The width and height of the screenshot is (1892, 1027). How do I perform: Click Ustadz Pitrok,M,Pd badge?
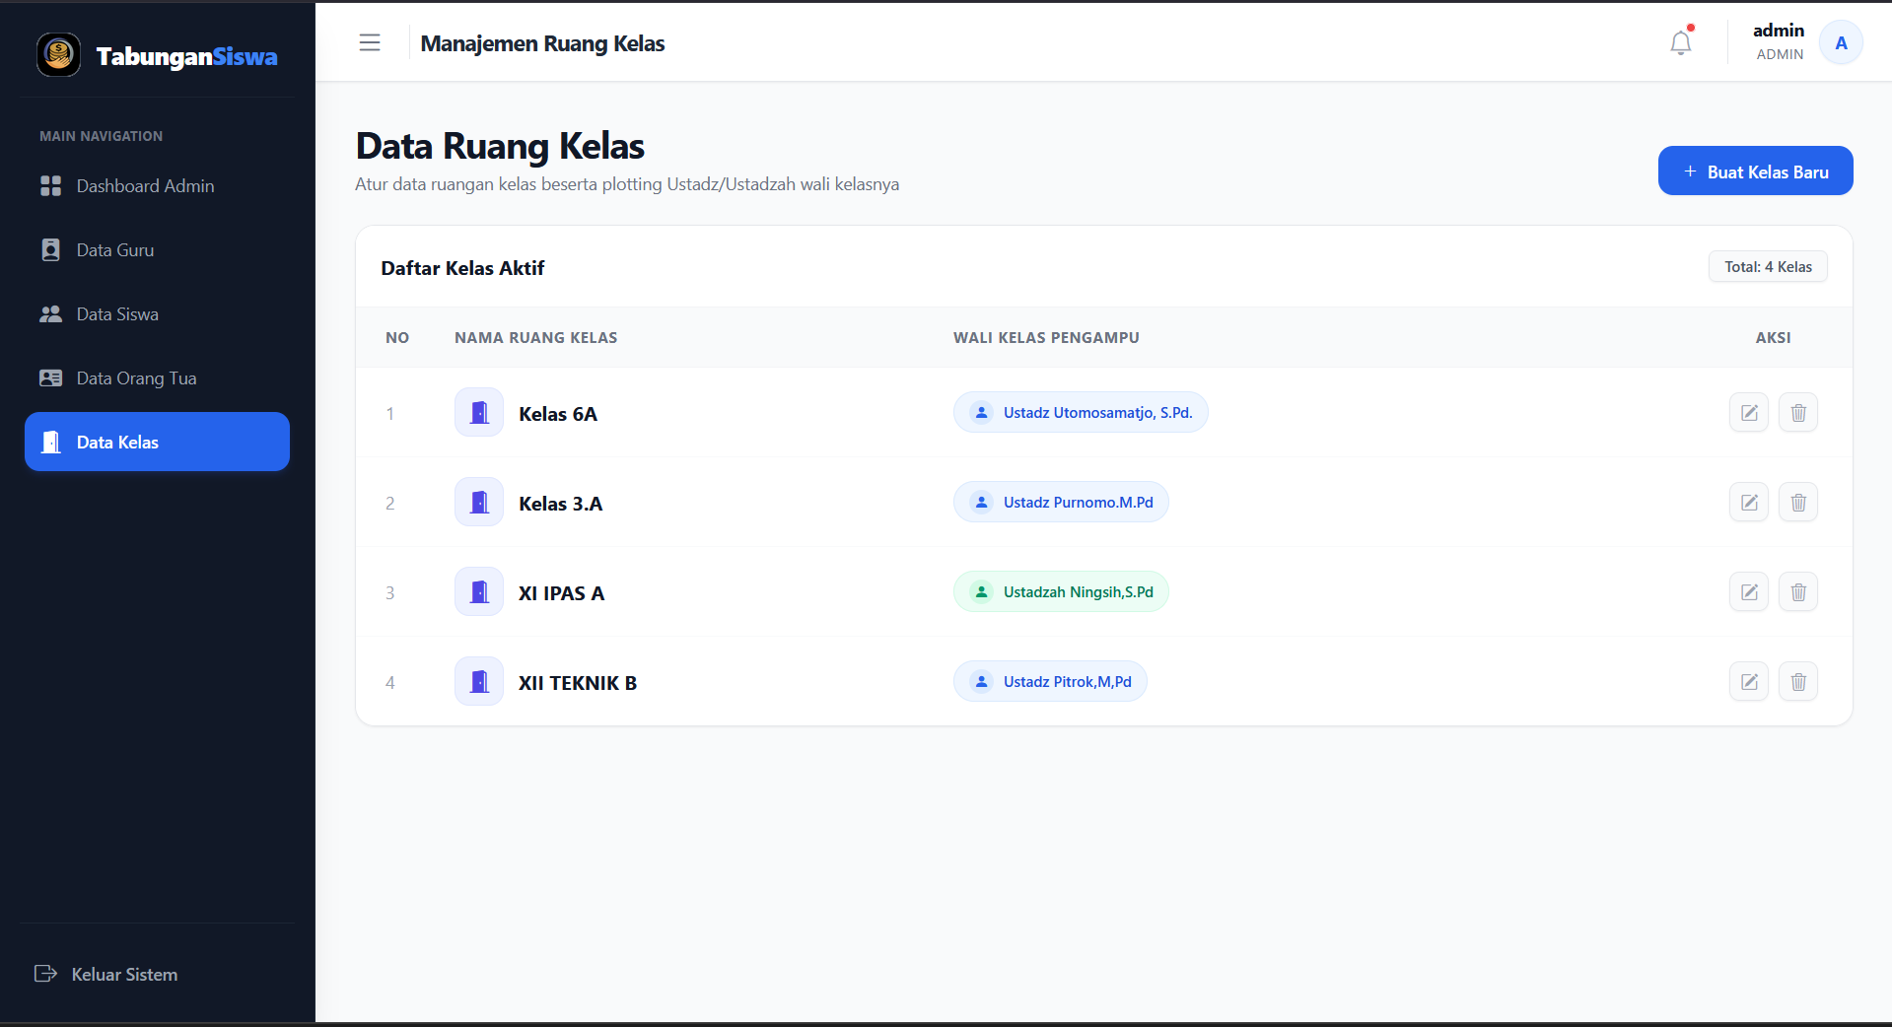point(1050,682)
